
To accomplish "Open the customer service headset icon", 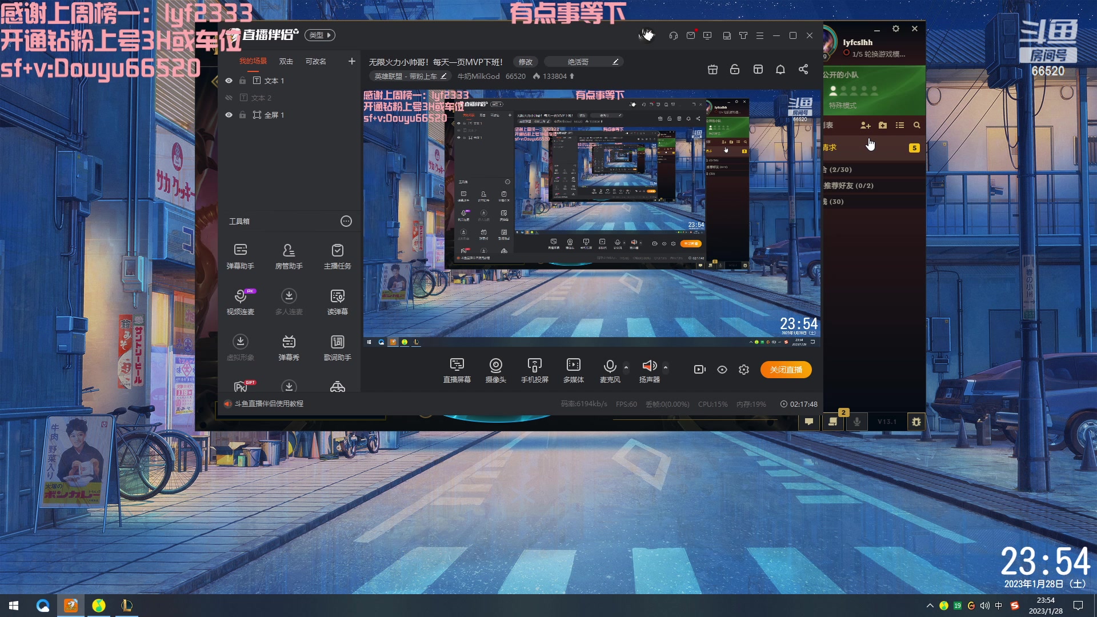I will [674, 35].
